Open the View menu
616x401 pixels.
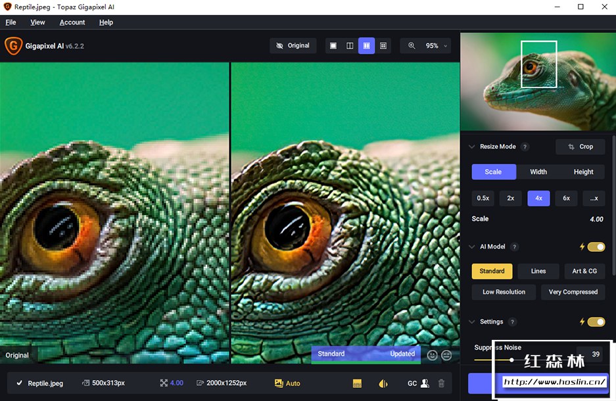[x=37, y=22]
